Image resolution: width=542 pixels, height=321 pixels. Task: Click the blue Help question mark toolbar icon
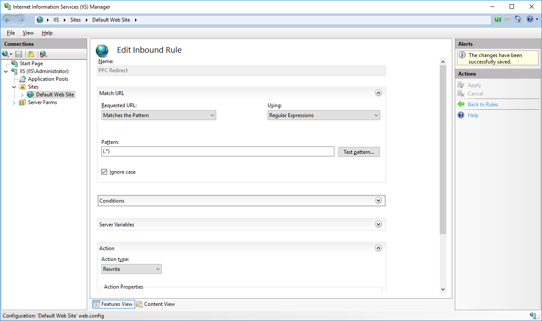pyautogui.click(x=529, y=19)
